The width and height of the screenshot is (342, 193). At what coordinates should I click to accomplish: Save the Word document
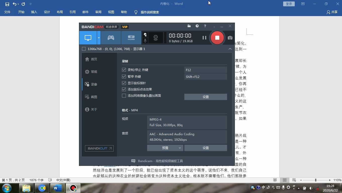click(x=7, y=4)
